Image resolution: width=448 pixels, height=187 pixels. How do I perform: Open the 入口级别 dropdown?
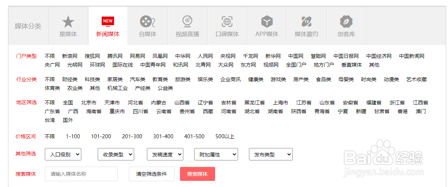pyautogui.click(x=63, y=154)
